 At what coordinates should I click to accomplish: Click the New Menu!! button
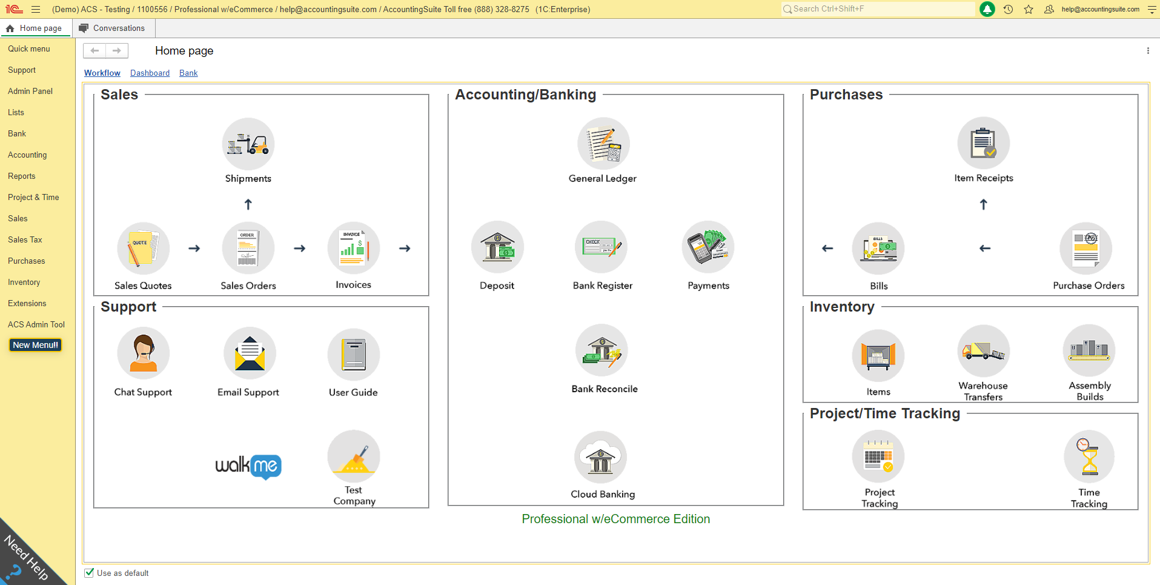[36, 345]
